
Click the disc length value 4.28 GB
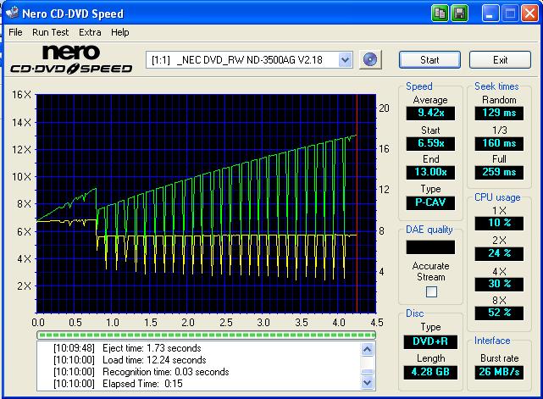(x=430, y=373)
